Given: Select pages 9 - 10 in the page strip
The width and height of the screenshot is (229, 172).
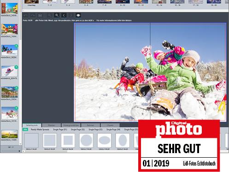Looking at the screenshot, I should pos(123,2).
